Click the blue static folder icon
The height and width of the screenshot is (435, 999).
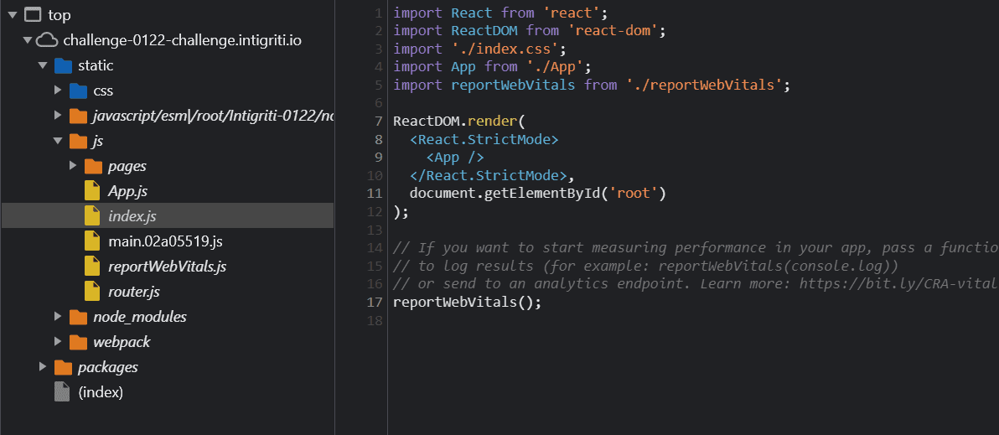click(x=62, y=65)
